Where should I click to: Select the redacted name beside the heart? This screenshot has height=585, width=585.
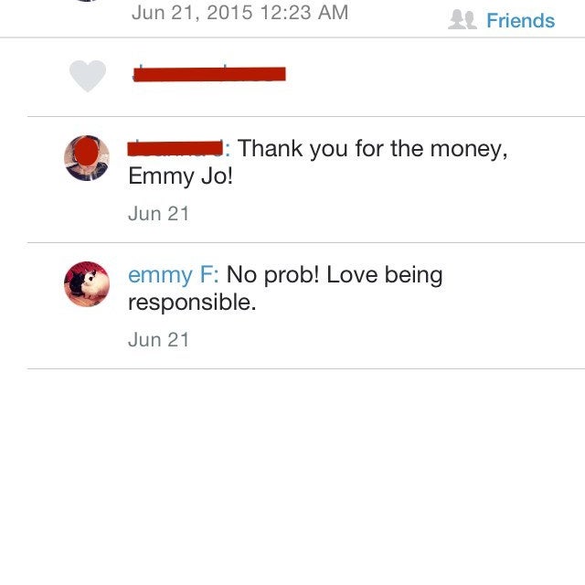pos(209,73)
